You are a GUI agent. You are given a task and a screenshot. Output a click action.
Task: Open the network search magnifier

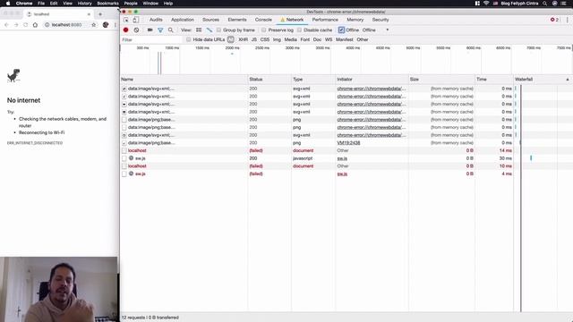coord(171,30)
